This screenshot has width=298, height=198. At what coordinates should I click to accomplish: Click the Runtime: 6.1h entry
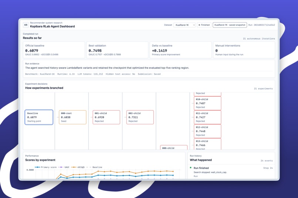click(x=66, y=74)
